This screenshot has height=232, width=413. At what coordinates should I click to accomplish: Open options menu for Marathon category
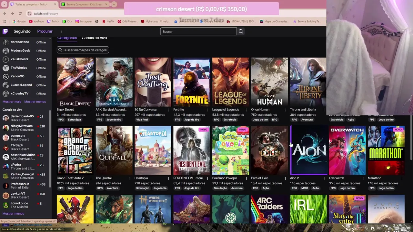[x=402, y=178]
